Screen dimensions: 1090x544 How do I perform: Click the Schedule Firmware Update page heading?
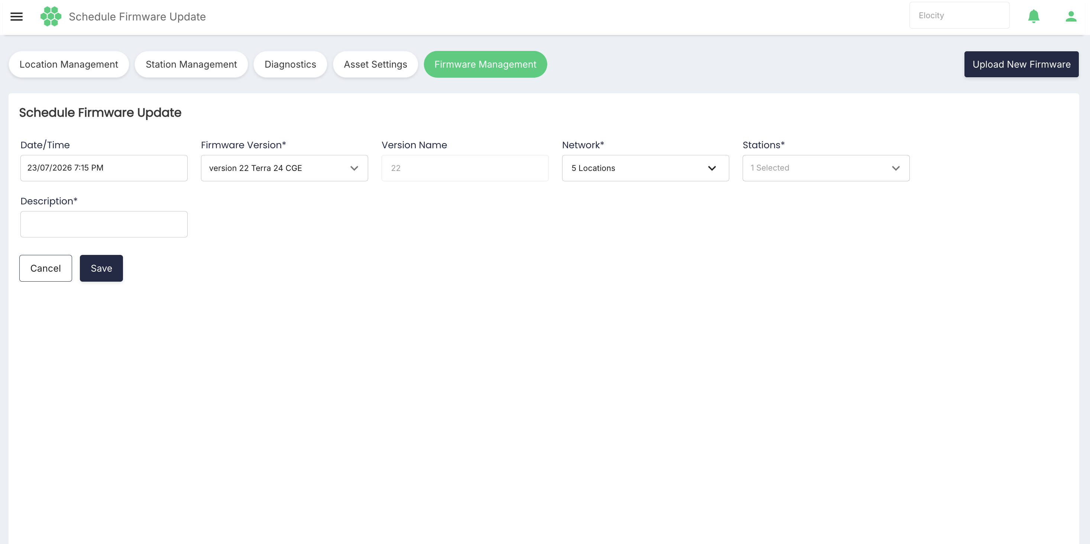pyautogui.click(x=100, y=113)
